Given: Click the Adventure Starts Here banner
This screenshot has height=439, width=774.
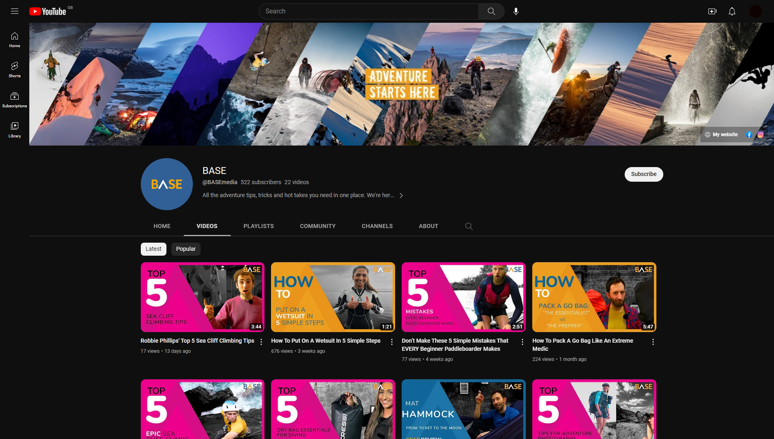Looking at the screenshot, I should (x=402, y=84).
